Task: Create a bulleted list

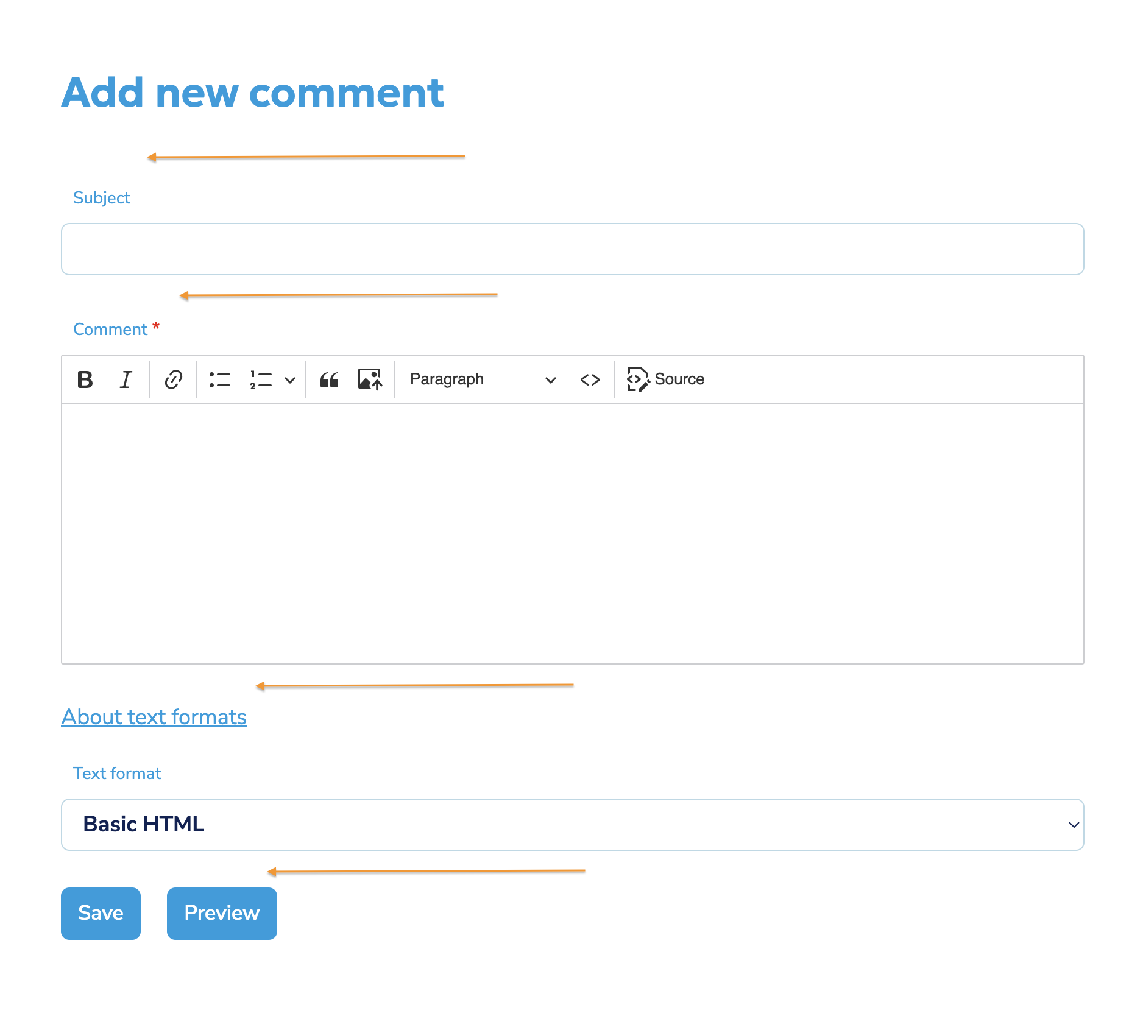Action: point(220,379)
